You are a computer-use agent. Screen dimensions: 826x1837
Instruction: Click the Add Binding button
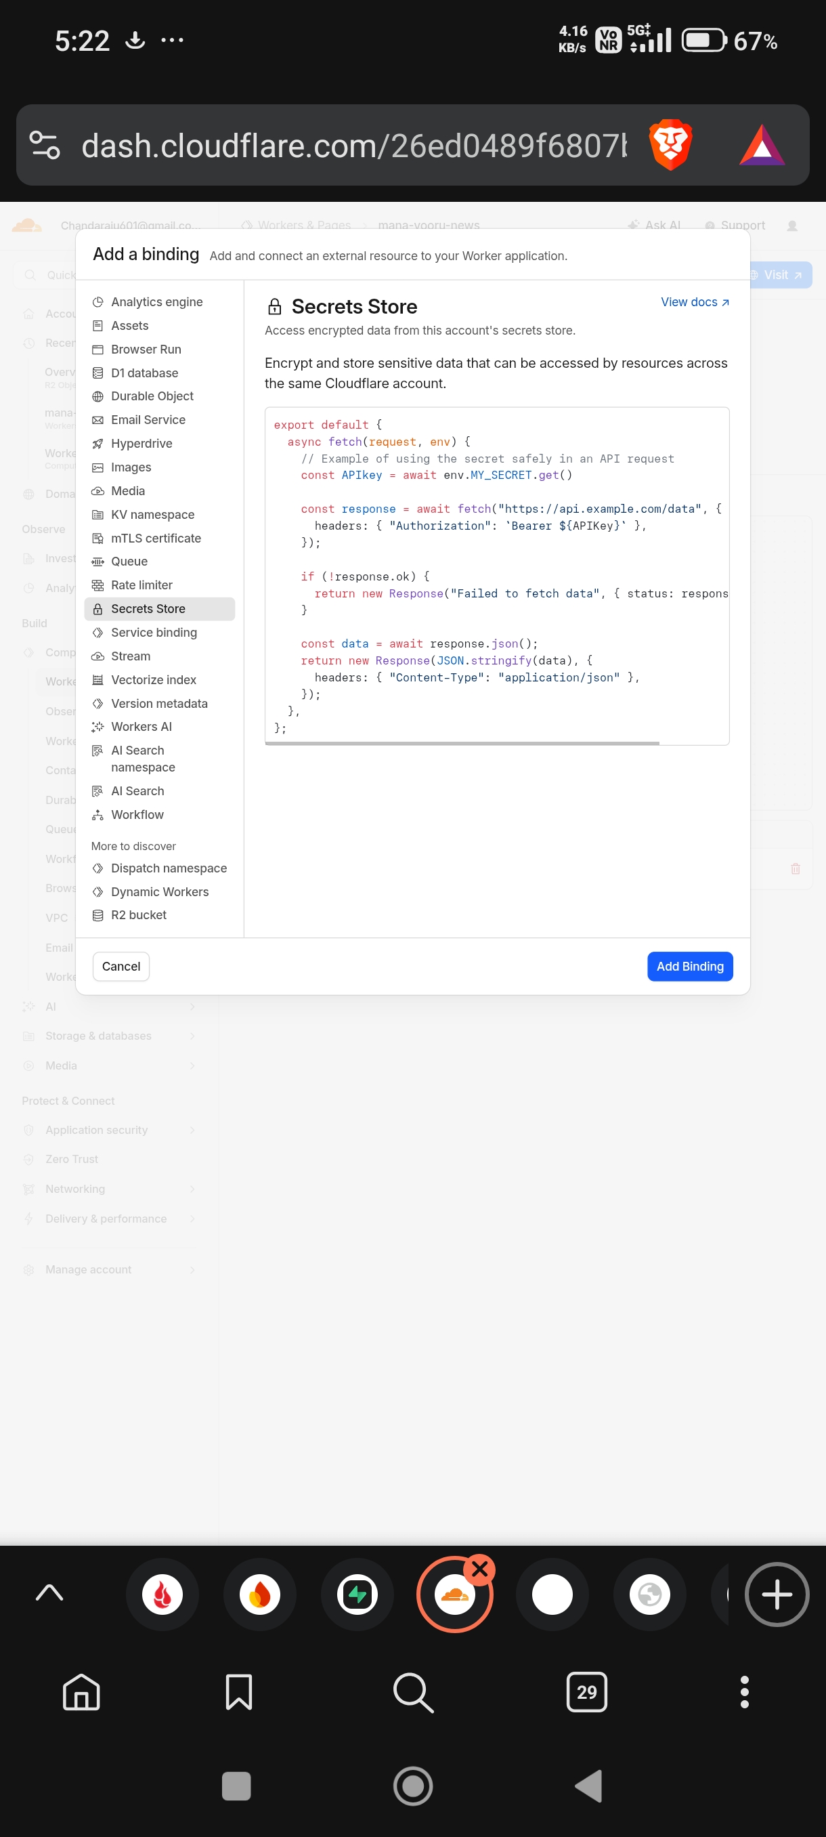point(689,967)
